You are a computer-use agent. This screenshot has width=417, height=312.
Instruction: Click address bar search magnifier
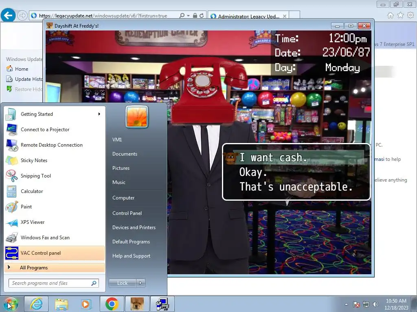tap(182, 16)
